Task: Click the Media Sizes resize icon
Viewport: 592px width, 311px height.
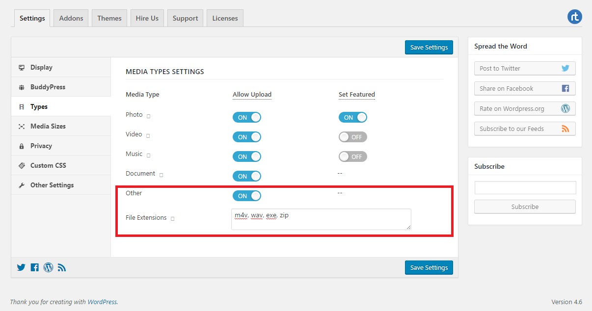Action: (x=21, y=126)
